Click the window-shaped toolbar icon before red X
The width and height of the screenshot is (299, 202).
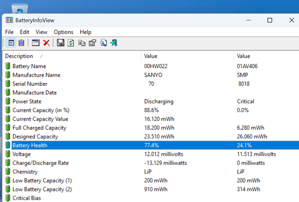click(36, 43)
